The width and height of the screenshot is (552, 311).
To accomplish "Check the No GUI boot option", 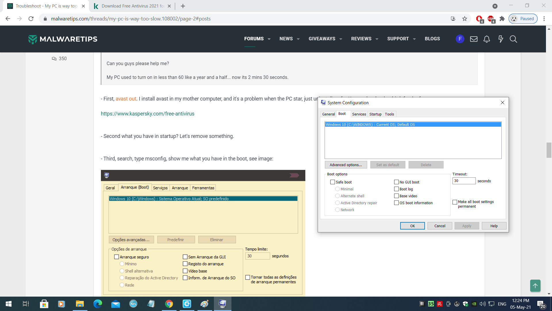I will tap(396, 182).
